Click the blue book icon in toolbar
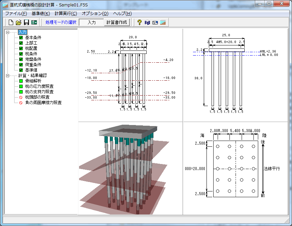 pyautogui.click(x=147, y=23)
